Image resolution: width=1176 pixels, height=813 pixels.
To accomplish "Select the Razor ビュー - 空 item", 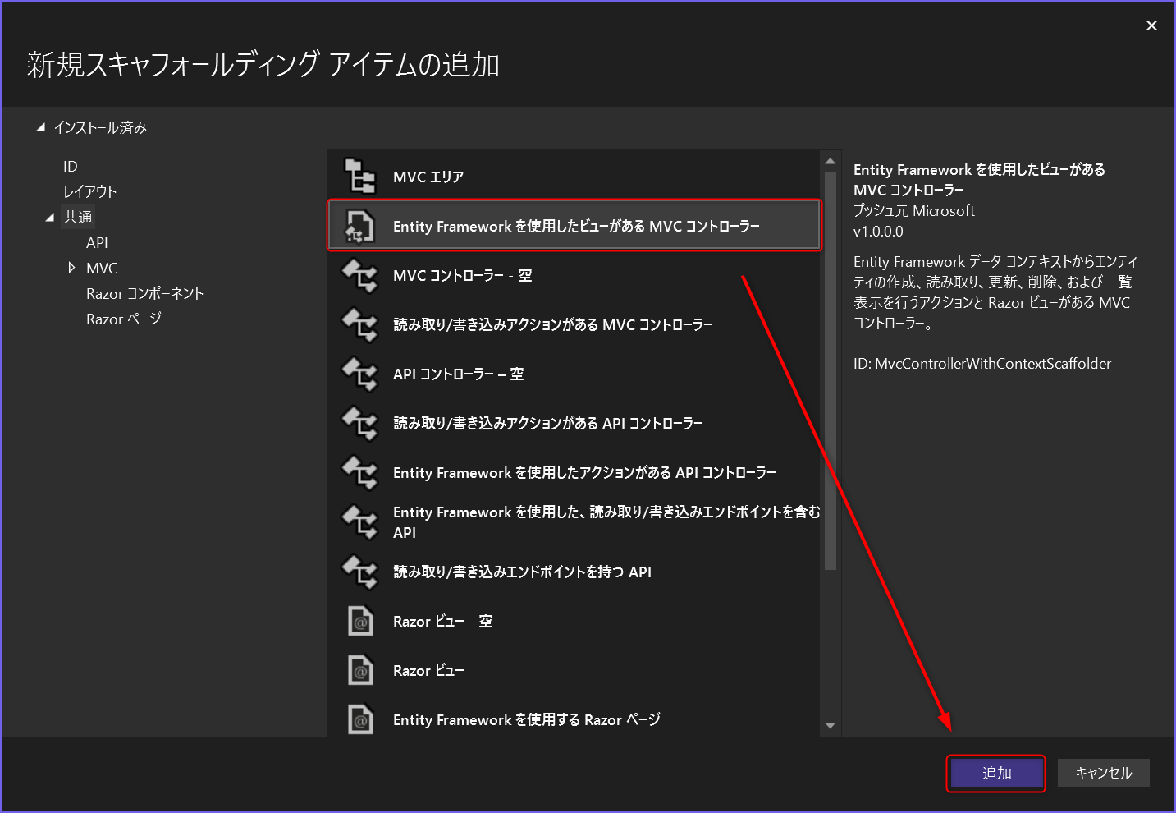I will [442, 621].
